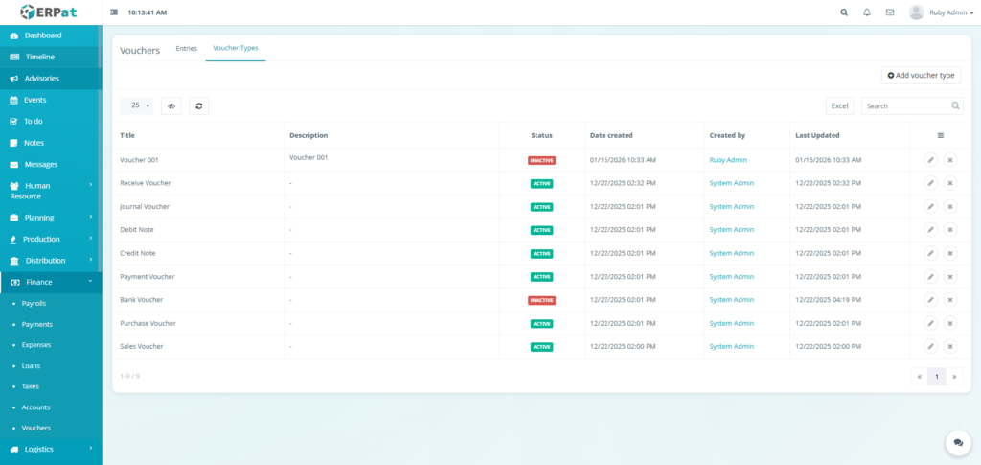Viewport: 981px width, 465px height.
Task: Open the chat bubble icon at bottom right
Action: pos(958,442)
